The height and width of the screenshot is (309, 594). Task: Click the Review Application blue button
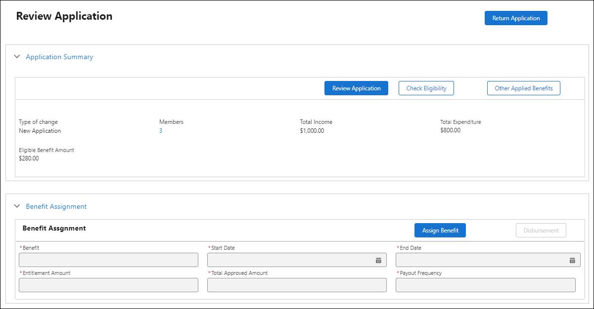tap(356, 88)
